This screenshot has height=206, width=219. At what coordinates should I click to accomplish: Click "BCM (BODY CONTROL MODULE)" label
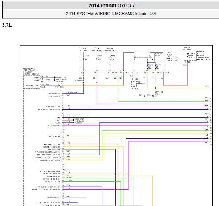[31, 73]
